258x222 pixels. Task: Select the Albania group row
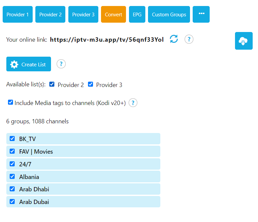(x=83, y=177)
